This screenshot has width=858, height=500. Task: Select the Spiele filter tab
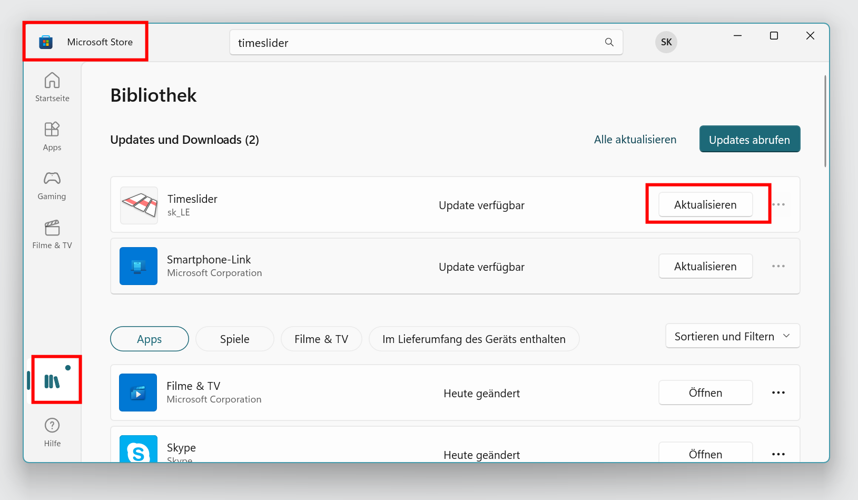point(234,339)
